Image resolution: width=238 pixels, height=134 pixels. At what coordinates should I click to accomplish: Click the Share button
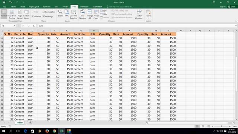(x=231, y=7)
